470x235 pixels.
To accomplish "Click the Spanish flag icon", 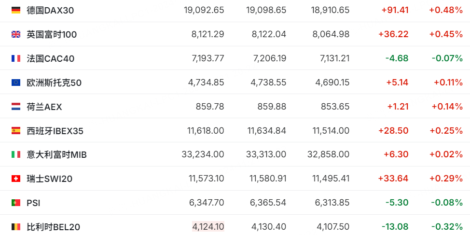I will coord(16,130).
